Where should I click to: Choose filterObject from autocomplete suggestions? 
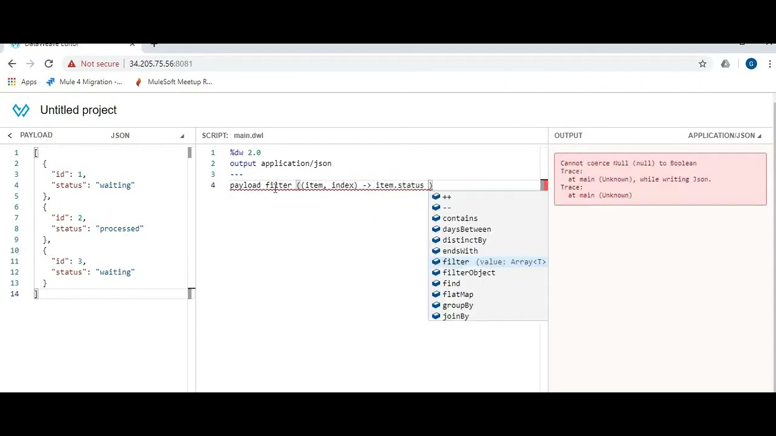[489, 273]
